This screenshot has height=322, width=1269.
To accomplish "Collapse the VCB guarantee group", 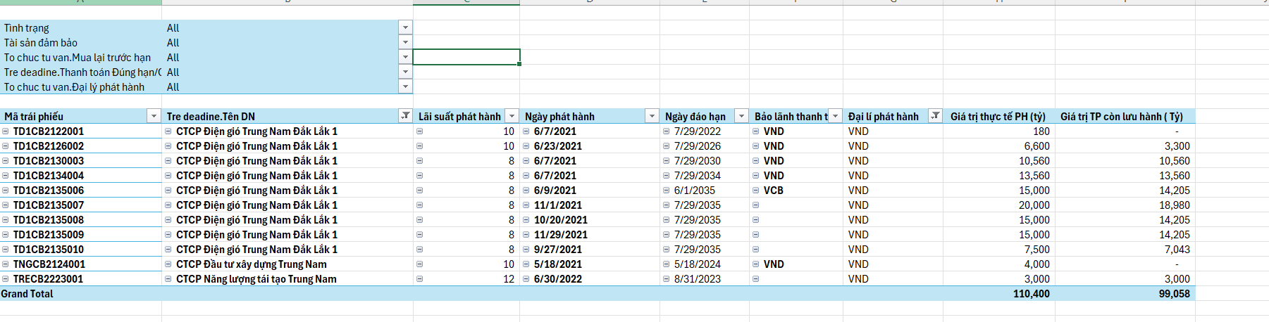I will point(755,191).
